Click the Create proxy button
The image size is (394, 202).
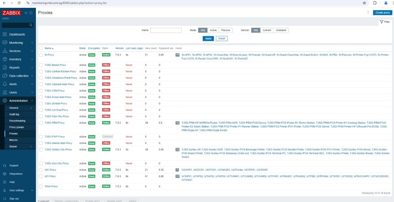click(x=382, y=13)
